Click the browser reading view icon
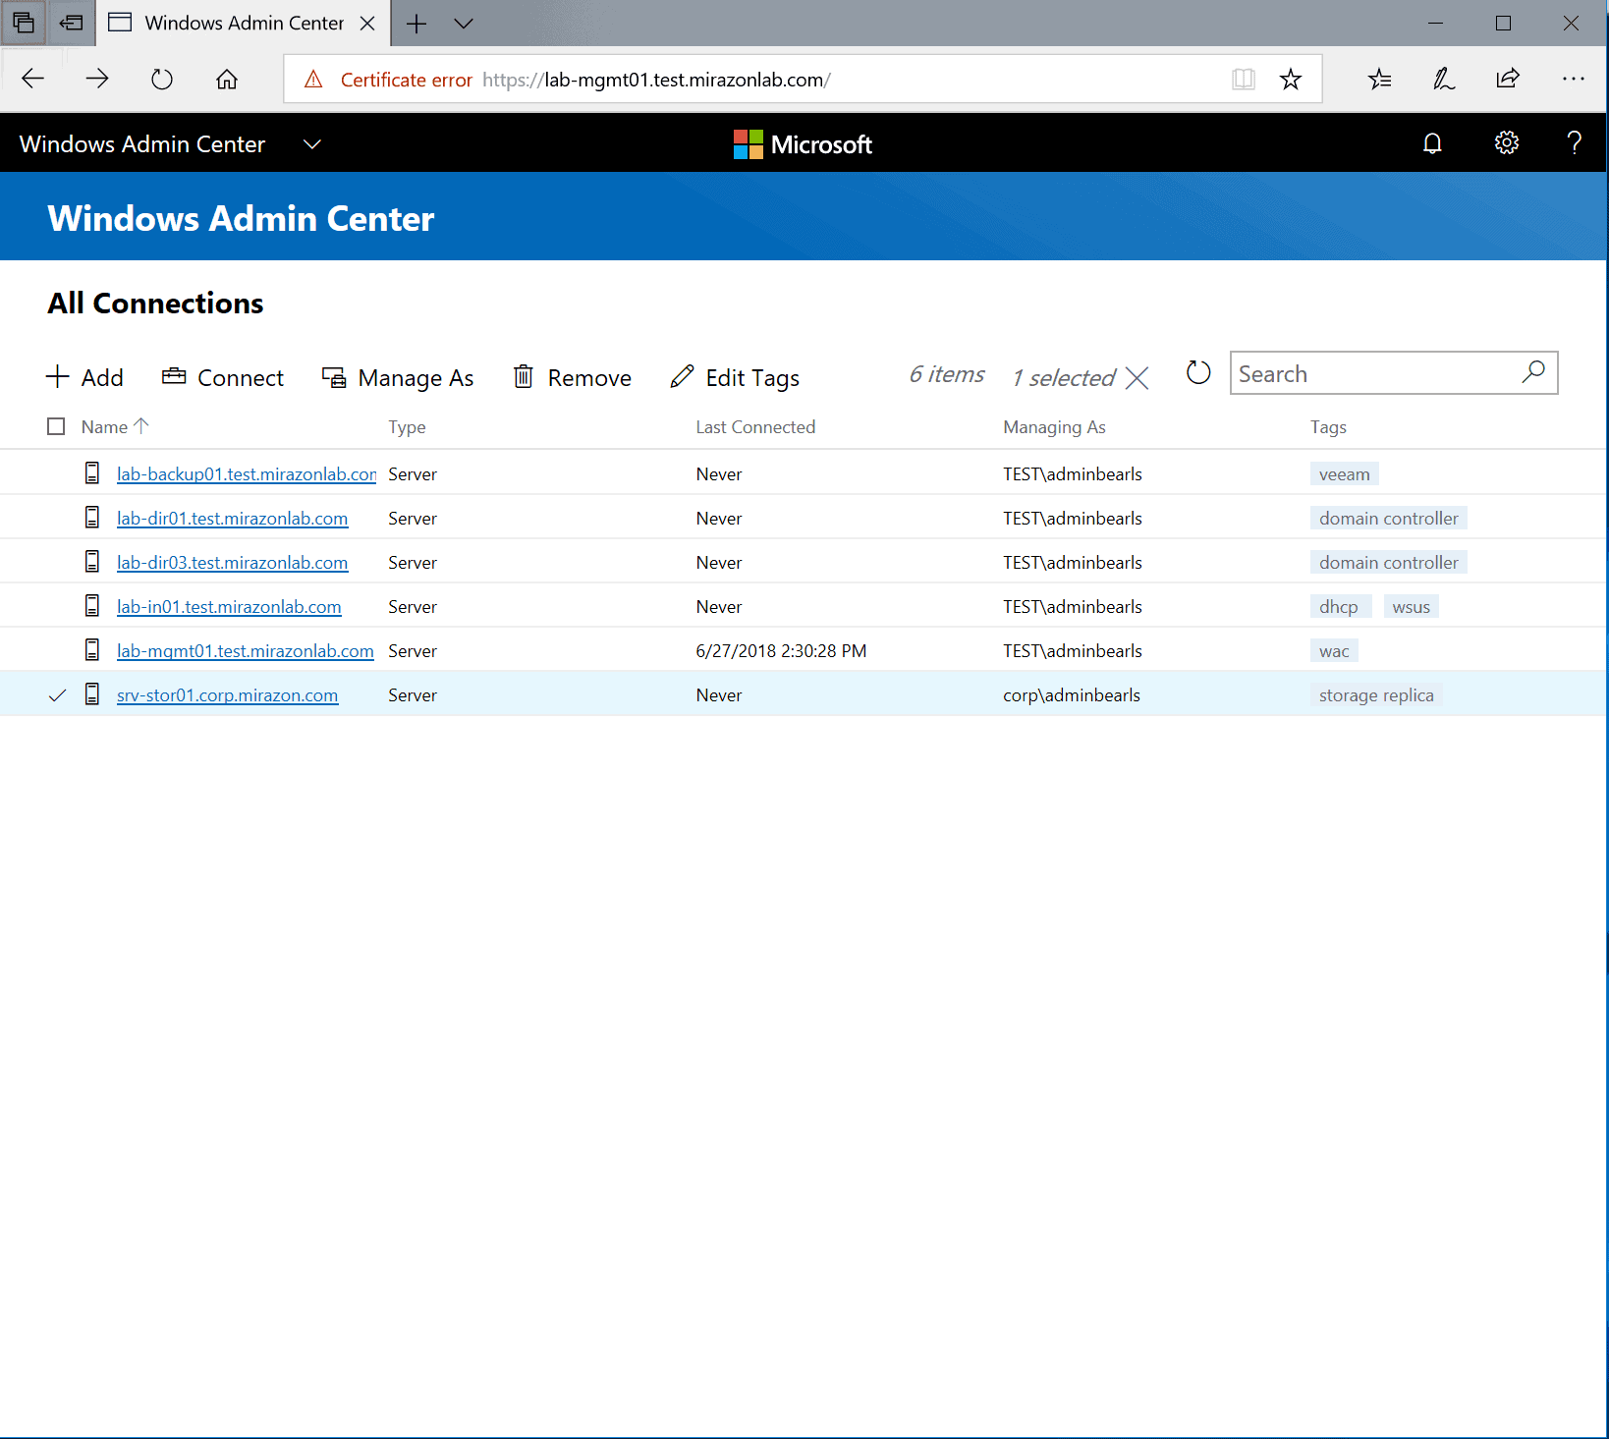 [x=1243, y=80]
